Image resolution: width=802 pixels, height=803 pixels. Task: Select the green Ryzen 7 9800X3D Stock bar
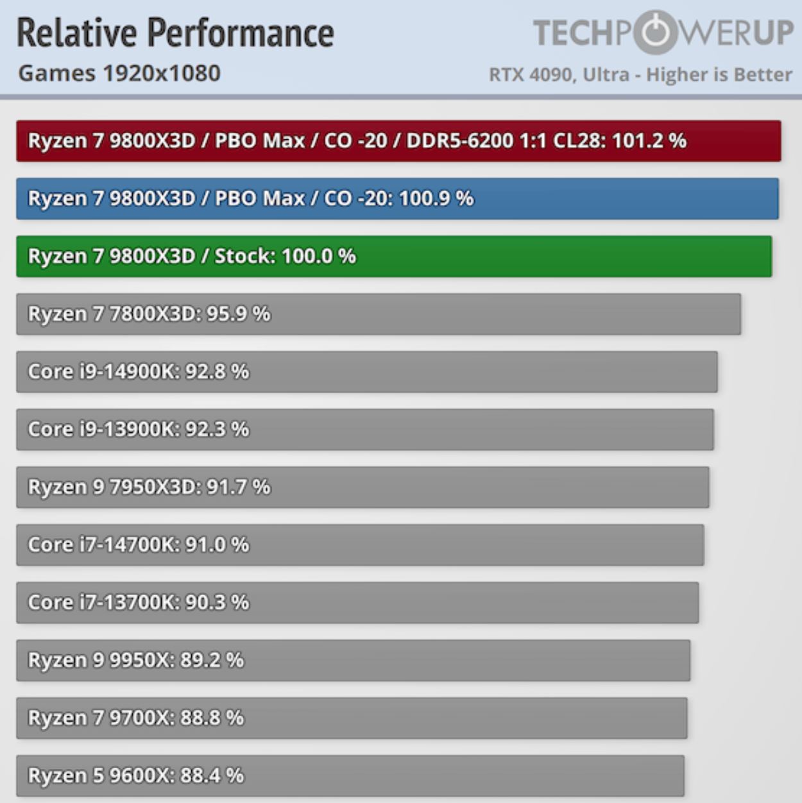[x=394, y=257]
